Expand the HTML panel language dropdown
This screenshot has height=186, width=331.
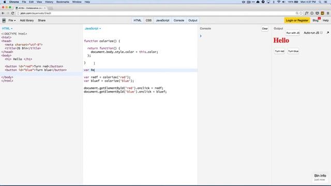[x=7, y=28]
